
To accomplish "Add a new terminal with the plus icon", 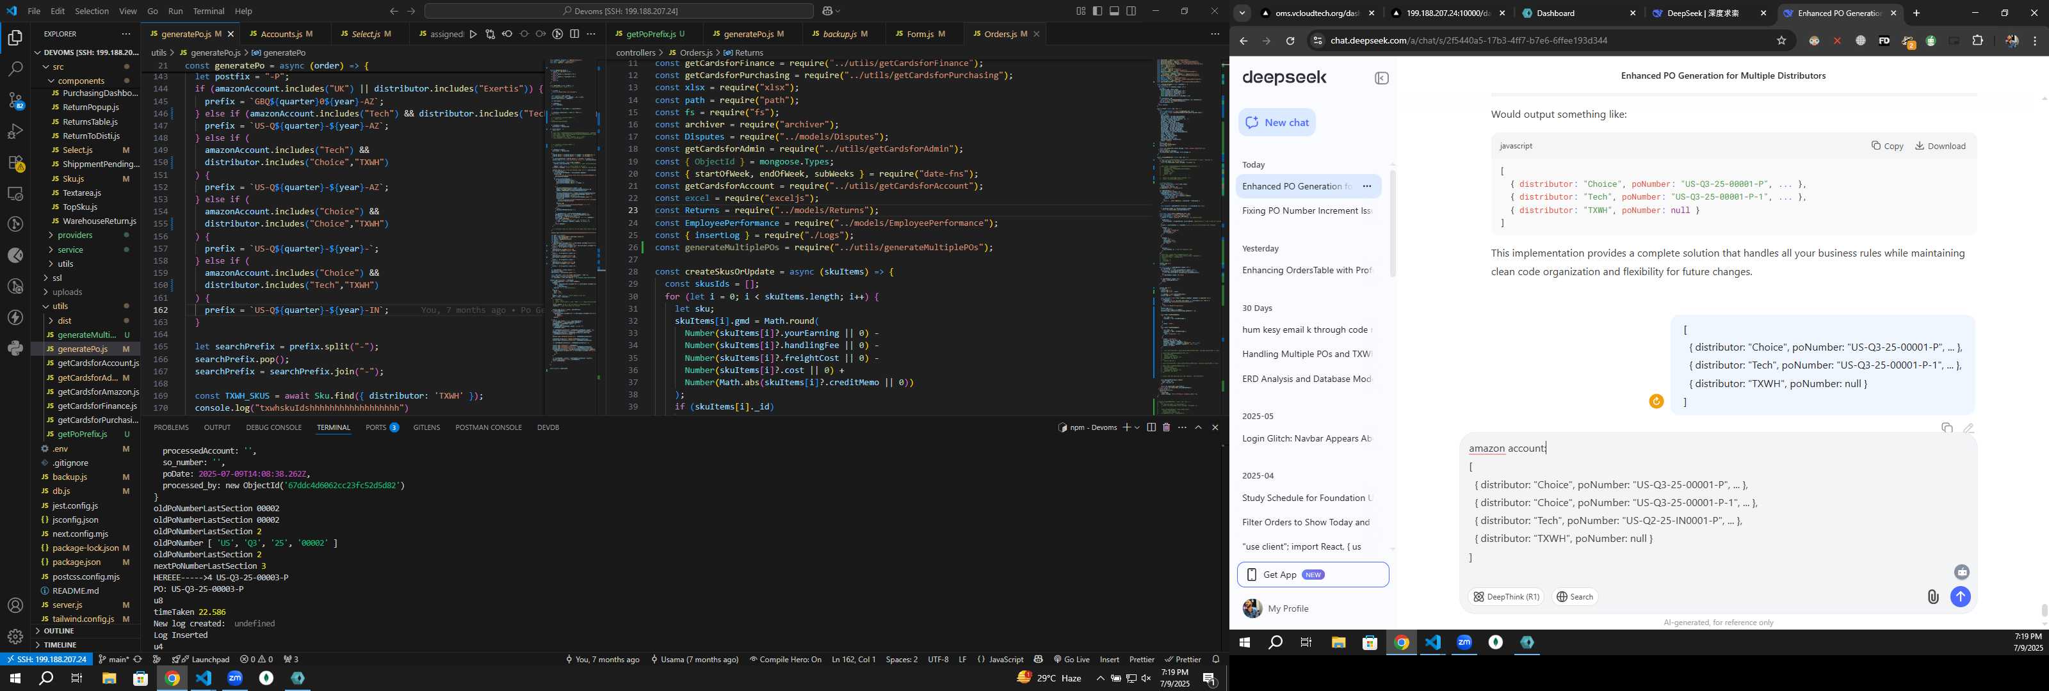I will 1126,427.
